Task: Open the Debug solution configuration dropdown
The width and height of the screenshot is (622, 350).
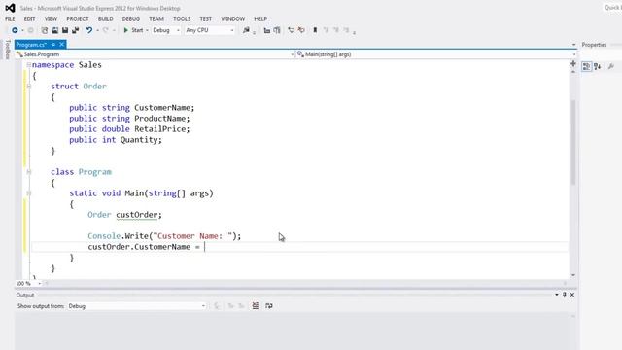Action: 166,30
